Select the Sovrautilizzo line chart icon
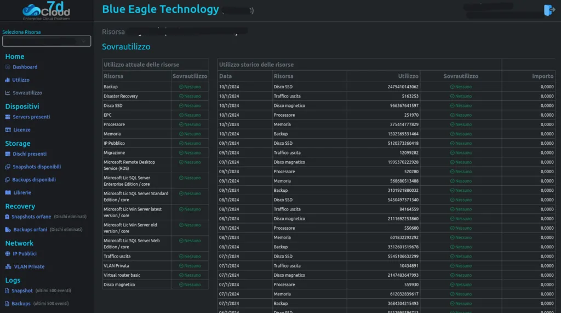 (8, 93)
